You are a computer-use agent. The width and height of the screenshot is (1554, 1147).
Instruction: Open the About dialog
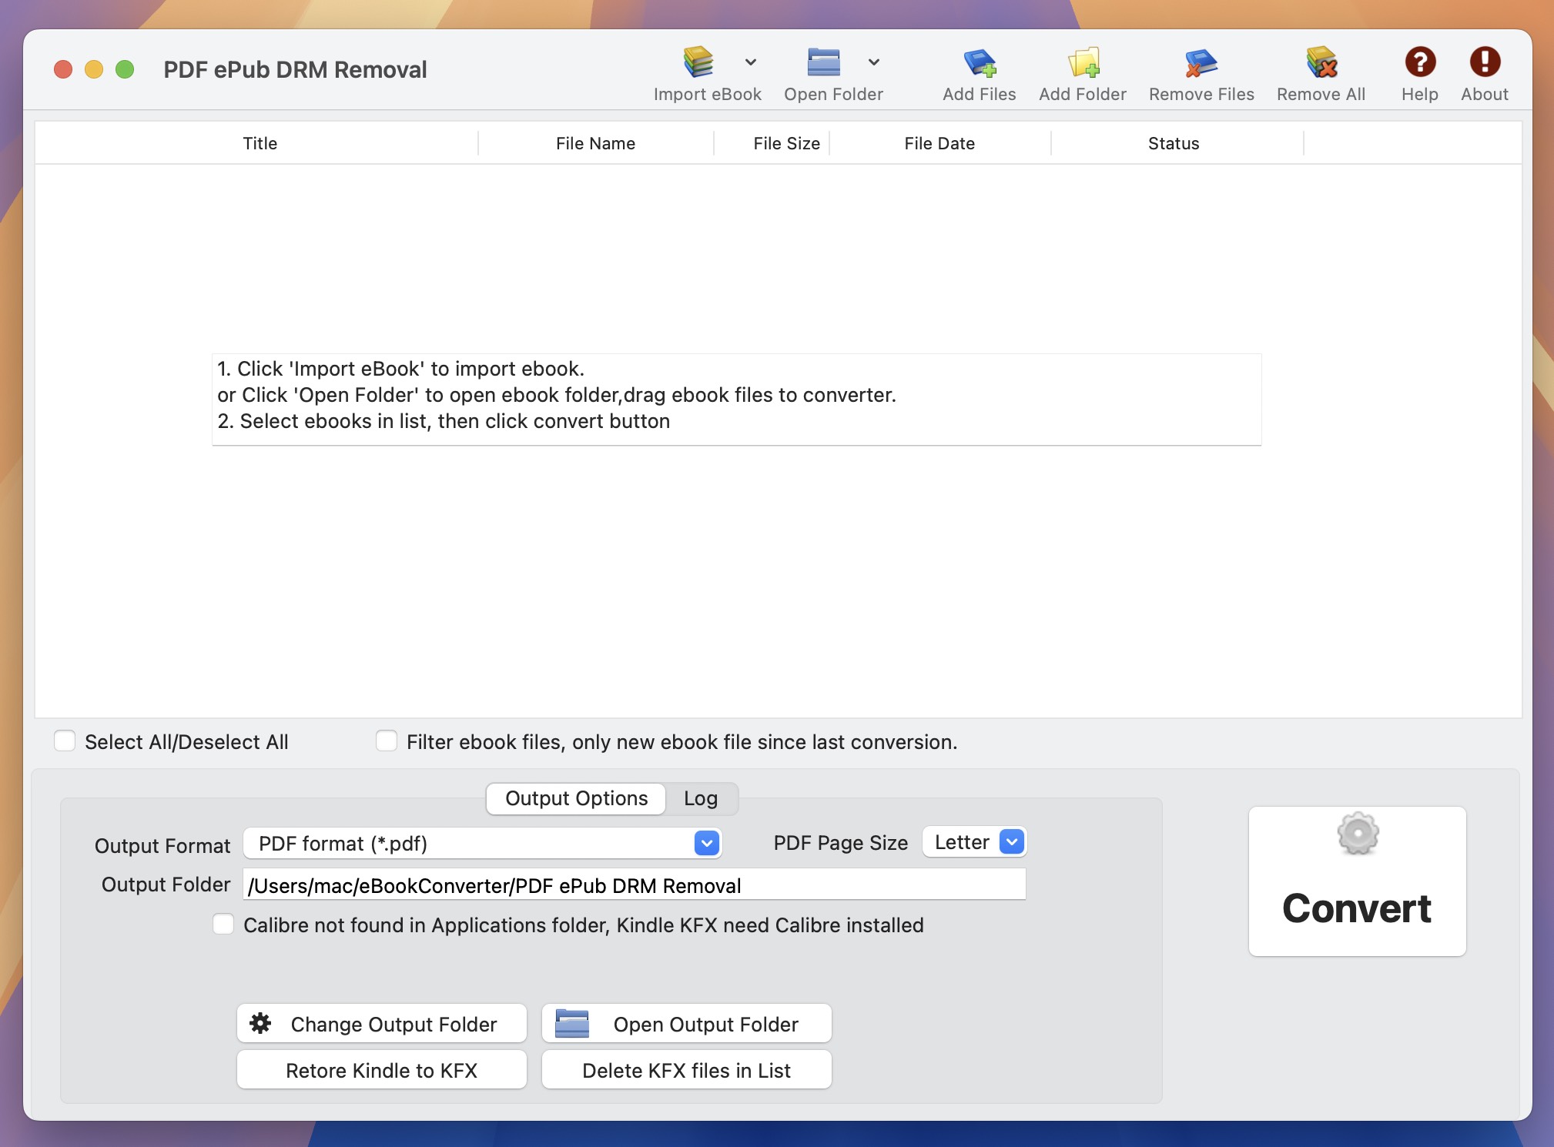point(1484,62)
